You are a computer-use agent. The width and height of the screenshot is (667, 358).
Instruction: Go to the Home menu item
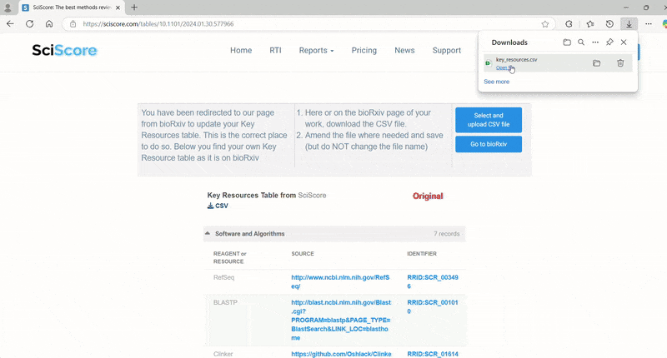241,50
